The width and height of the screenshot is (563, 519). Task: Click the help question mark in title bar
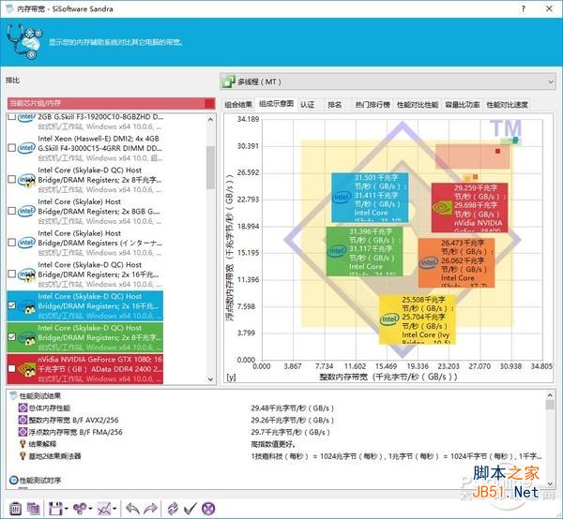(524, 8)
